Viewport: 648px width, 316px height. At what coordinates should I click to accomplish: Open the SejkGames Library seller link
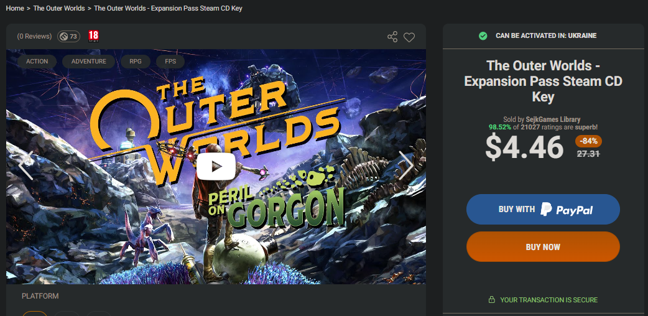coord(553,119)
